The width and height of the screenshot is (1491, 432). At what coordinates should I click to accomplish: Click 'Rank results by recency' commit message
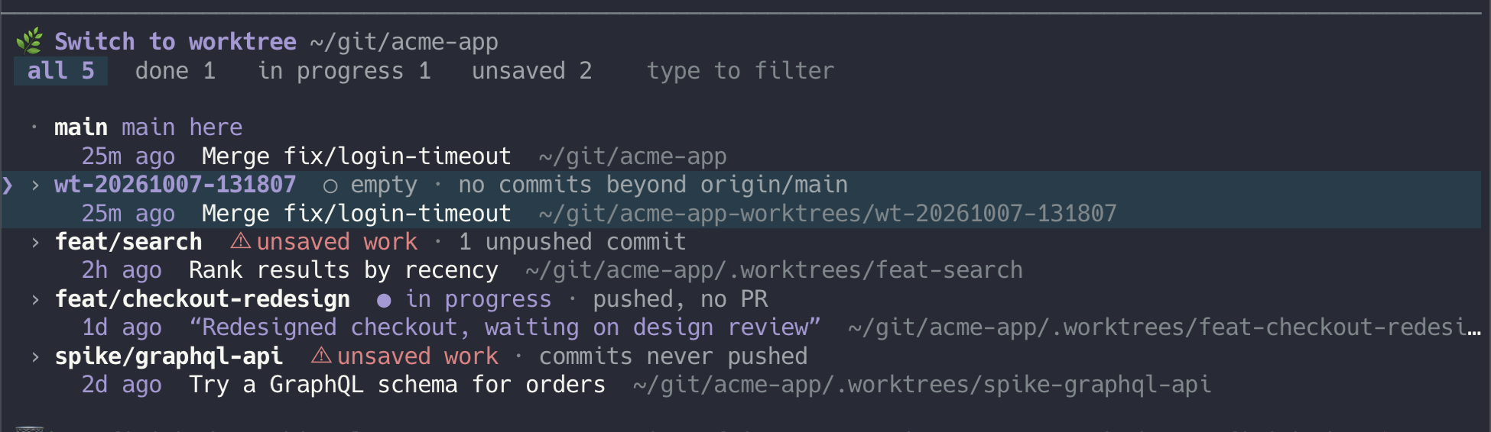pyautogui.click(x=343, y=270)
